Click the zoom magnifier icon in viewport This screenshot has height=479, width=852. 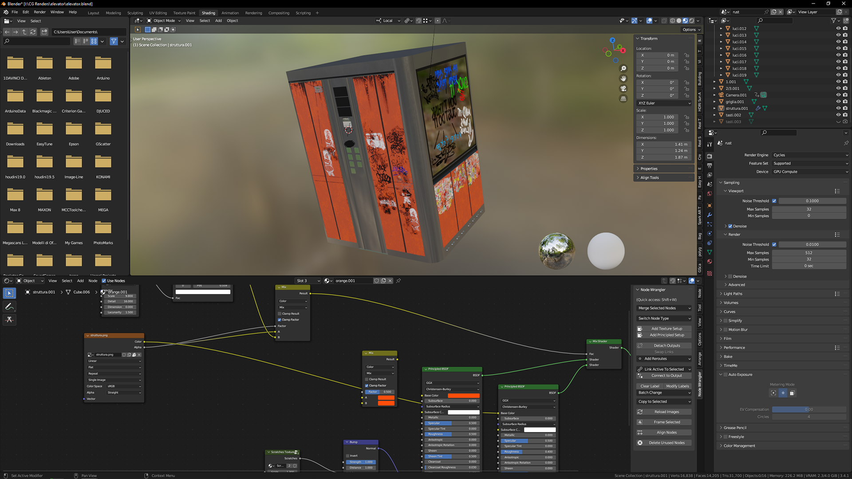pos(623,68)
